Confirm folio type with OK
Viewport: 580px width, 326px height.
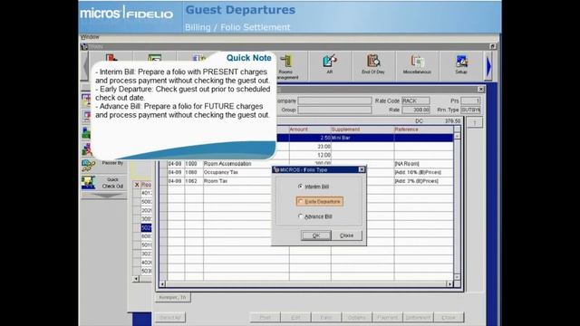tap(316, 235)
